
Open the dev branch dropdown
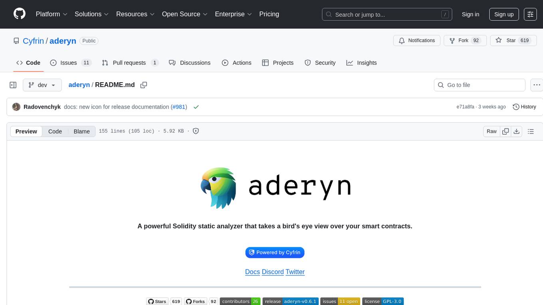(x=42, y=85)
